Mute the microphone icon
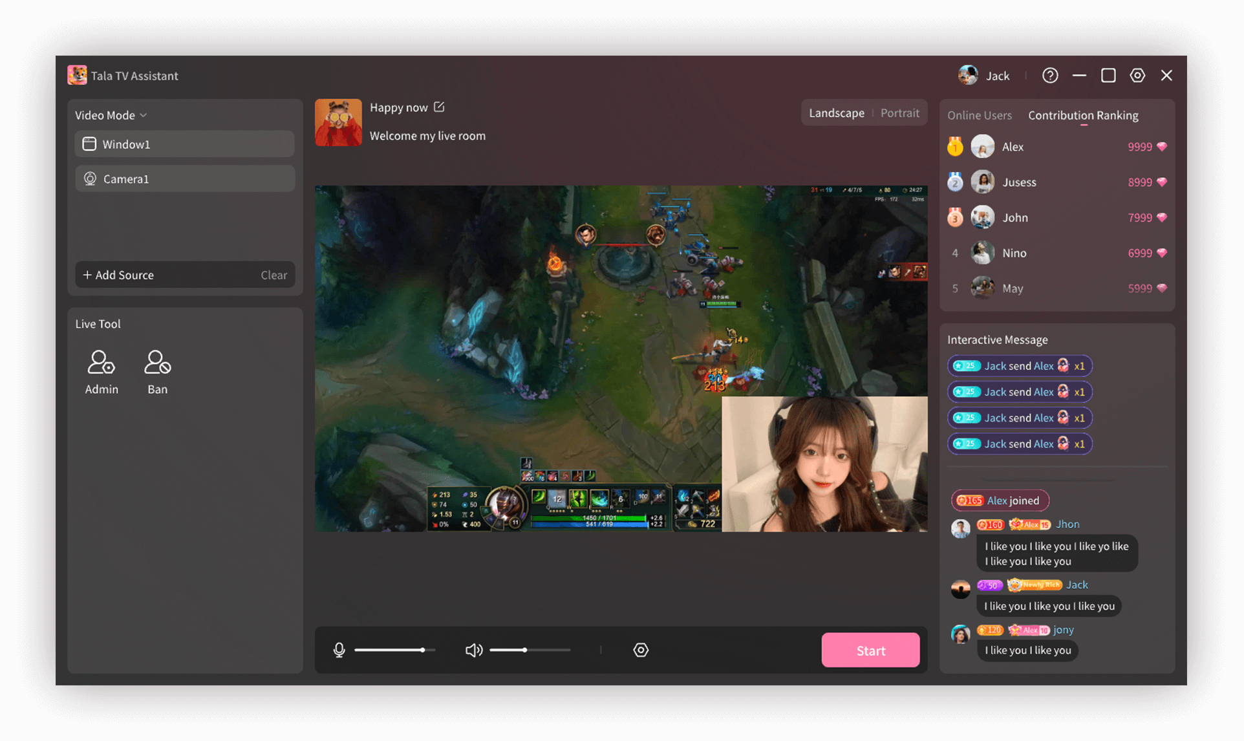 click(x=339, y=650)
